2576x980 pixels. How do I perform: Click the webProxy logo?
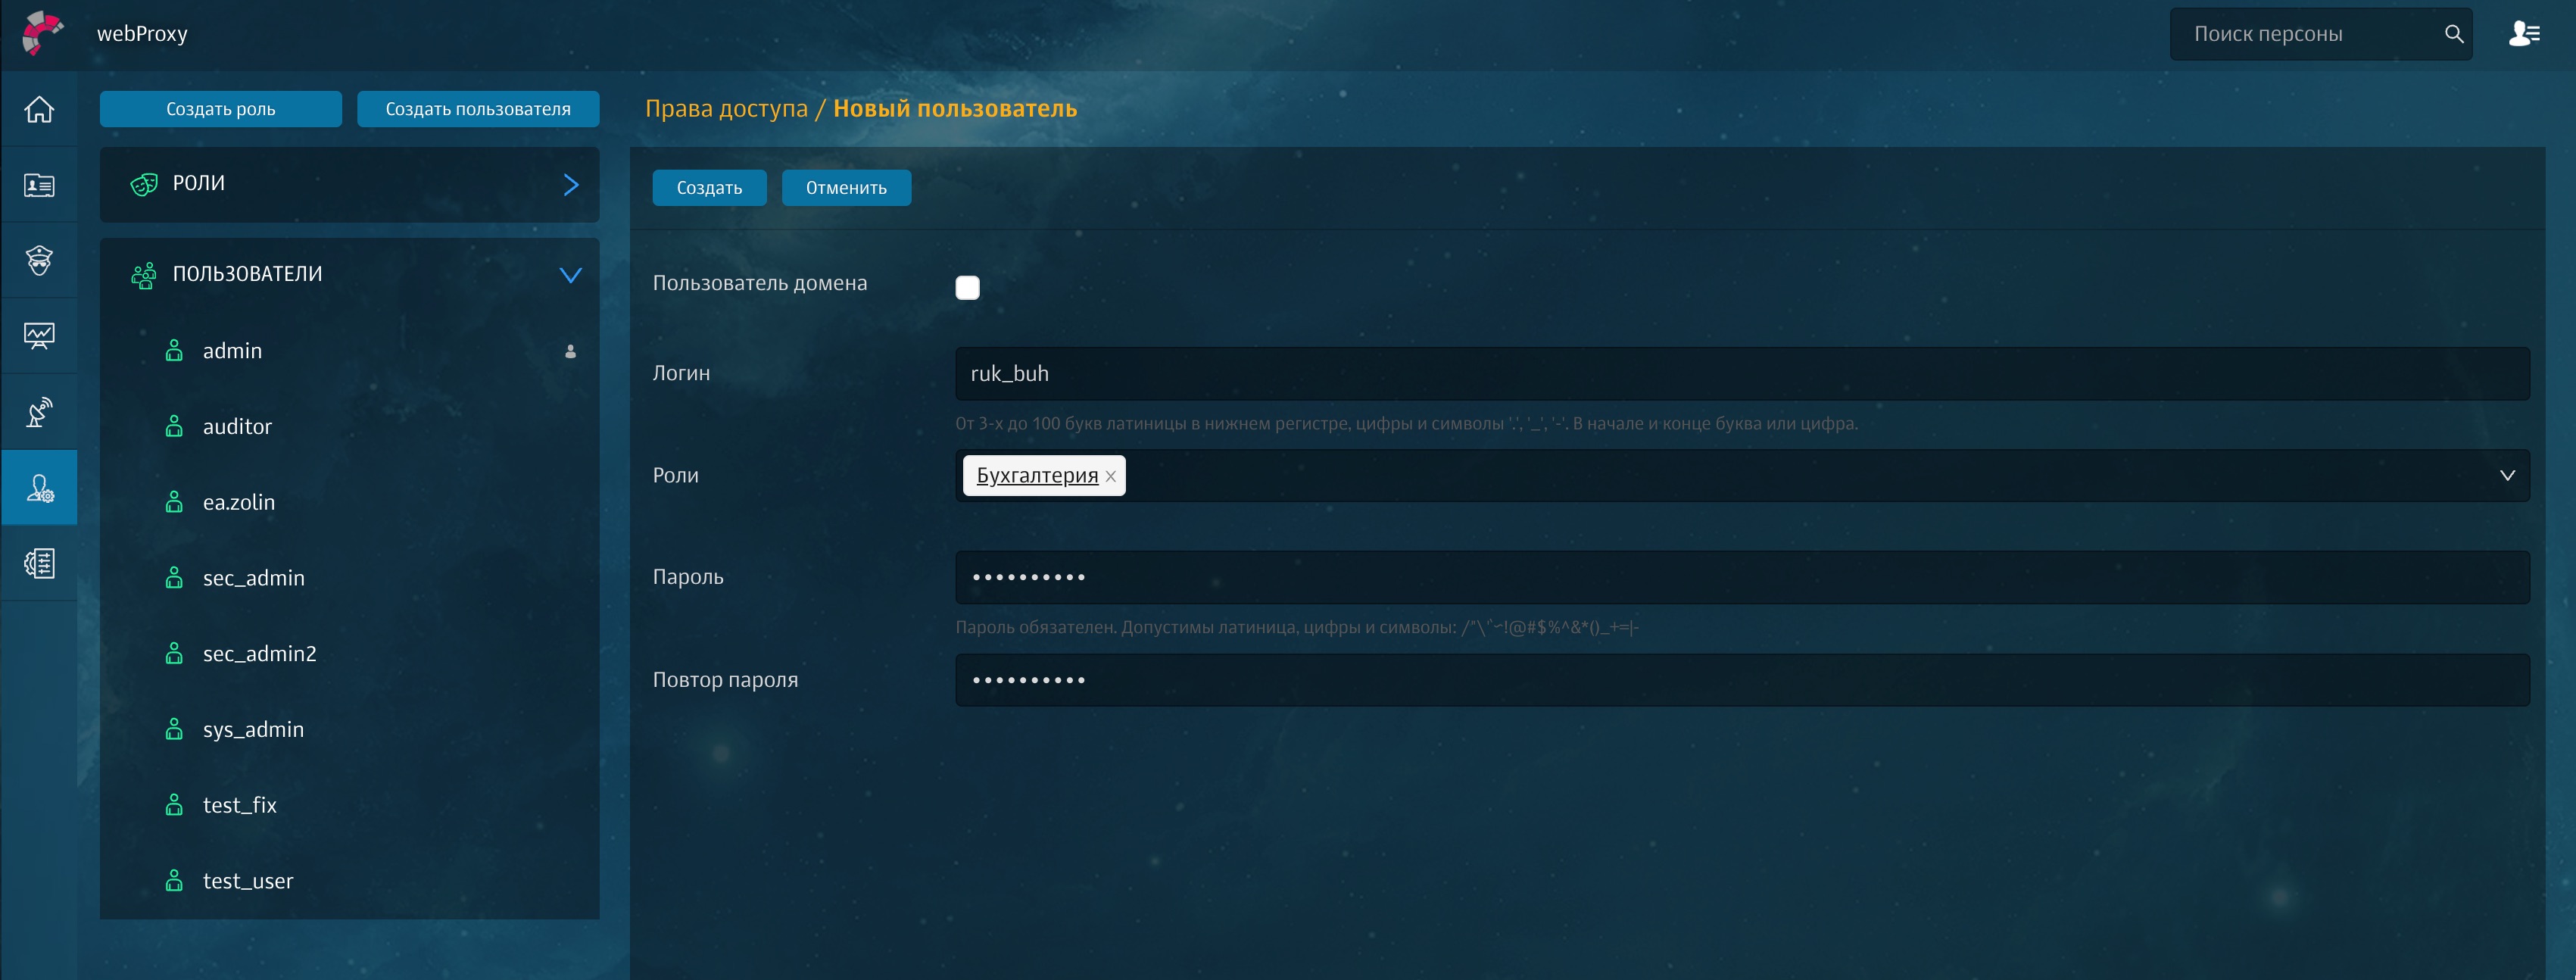[x=42, y=33]
